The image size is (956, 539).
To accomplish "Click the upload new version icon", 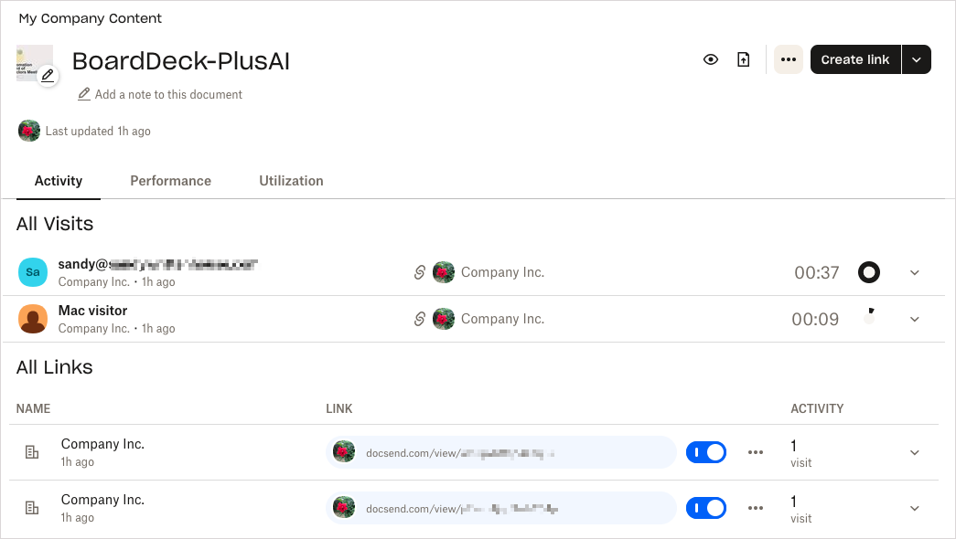I will (744, 59).
